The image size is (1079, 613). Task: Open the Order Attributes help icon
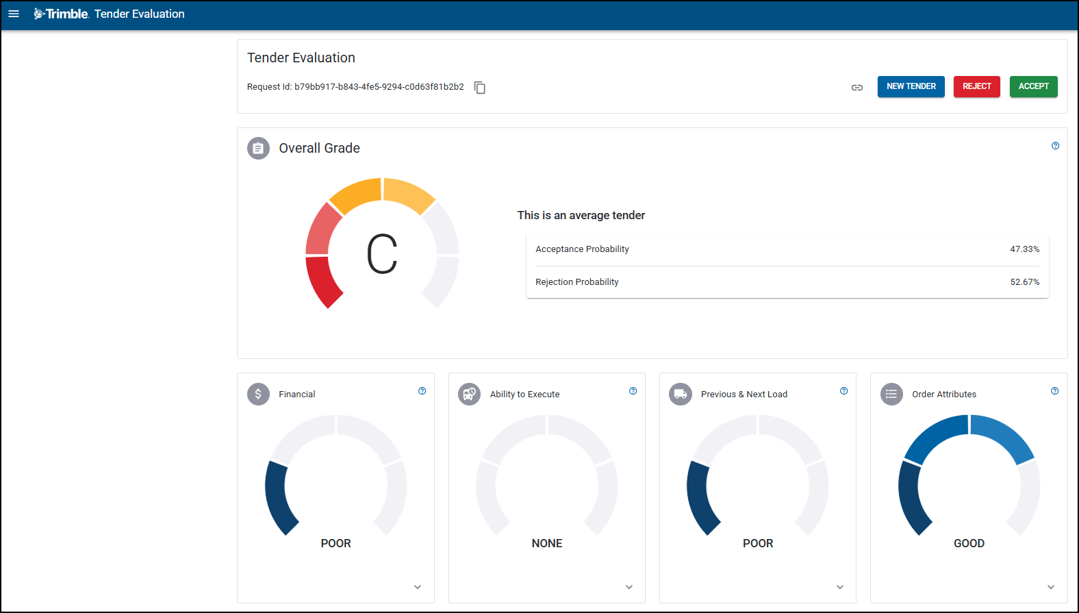[x=1054, y=391]
